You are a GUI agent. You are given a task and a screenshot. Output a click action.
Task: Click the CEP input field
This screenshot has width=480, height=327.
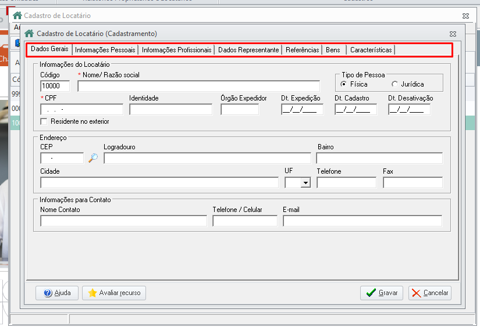[62, 158]
